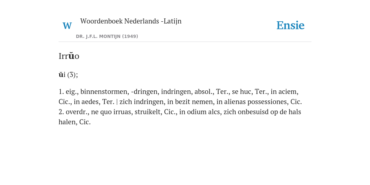The height and width of the screenshot is (185, 370).
Task: Click the word 'onbesuisd'
Action: coord(253,112)
